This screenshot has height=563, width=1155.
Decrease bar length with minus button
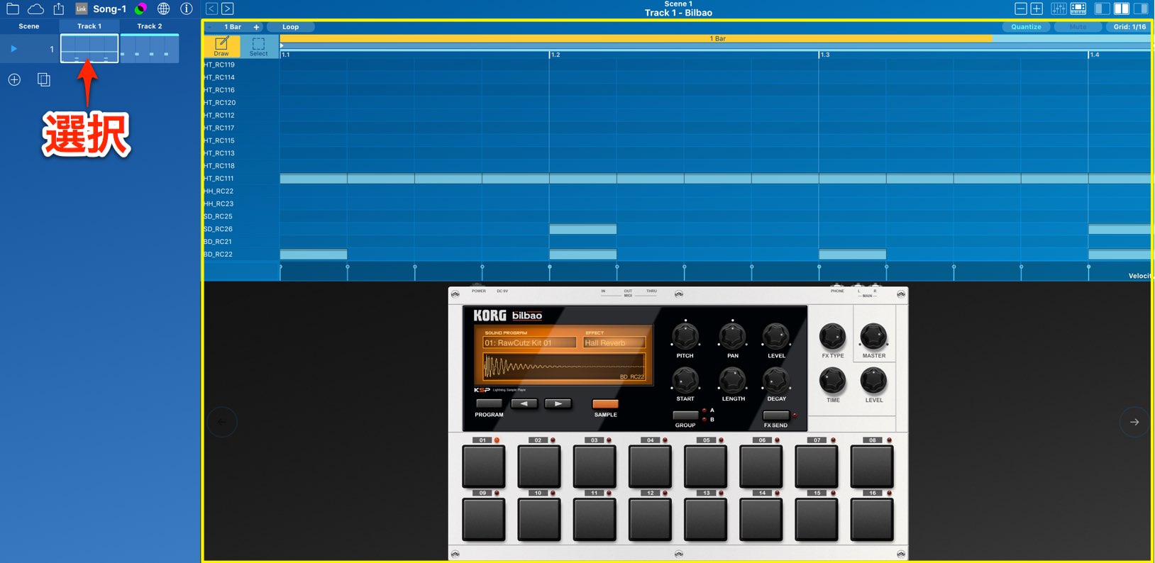click(x=210, y=27)
